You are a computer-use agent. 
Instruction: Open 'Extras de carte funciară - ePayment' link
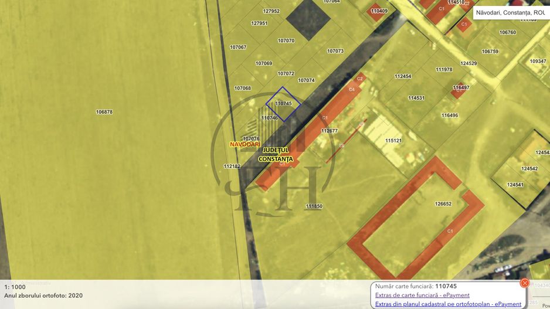422,295
